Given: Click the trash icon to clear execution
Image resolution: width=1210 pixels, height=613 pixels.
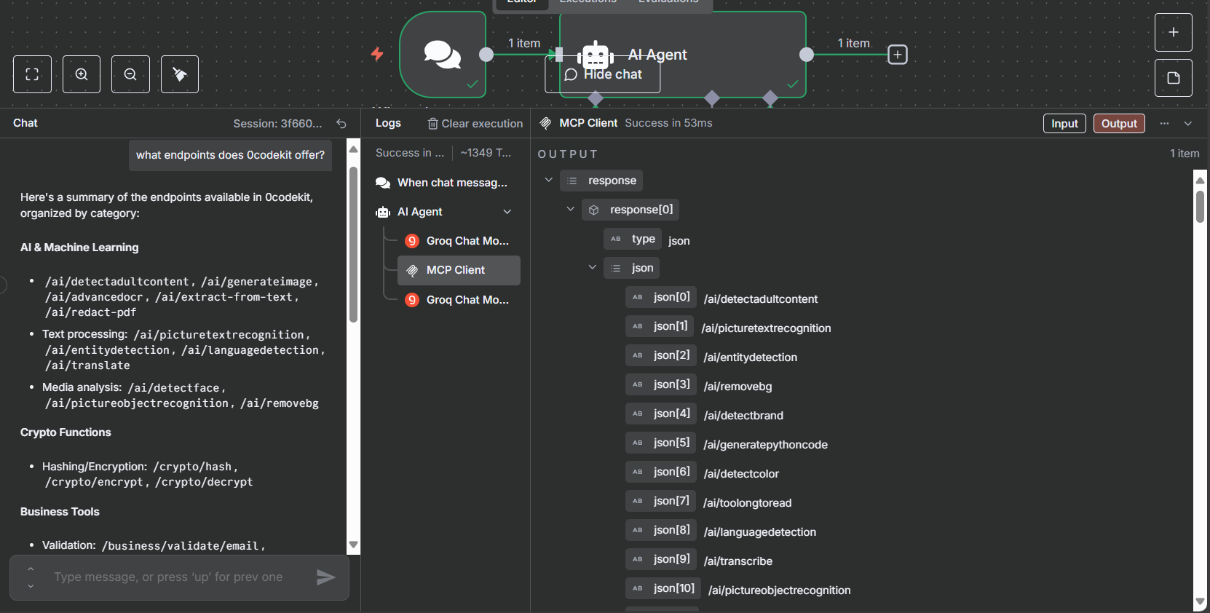Looking at the screenshot, I should click(432, 124).
